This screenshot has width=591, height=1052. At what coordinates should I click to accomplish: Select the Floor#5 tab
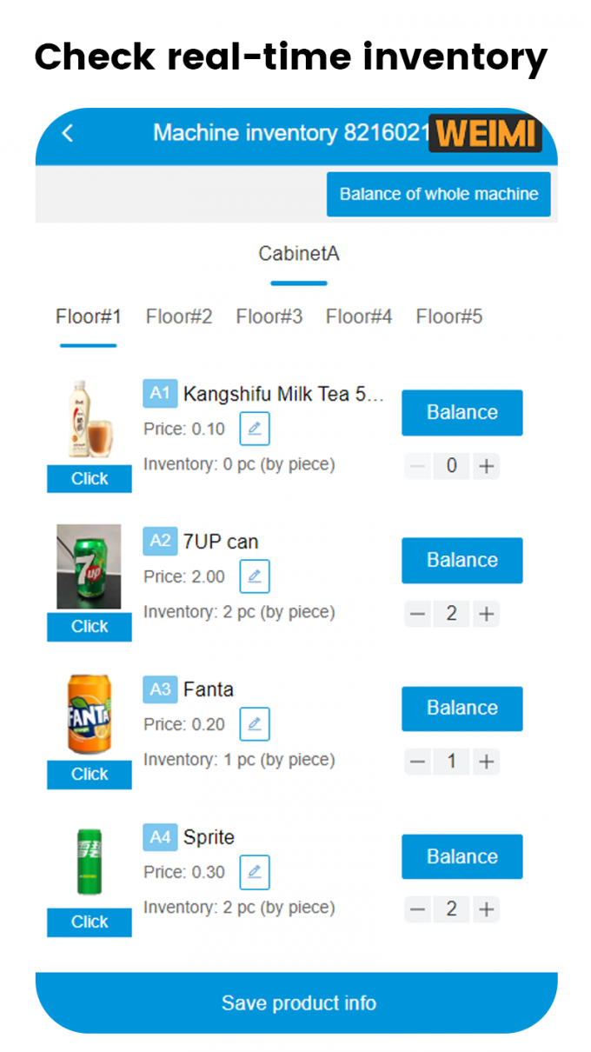coord(449,316)
